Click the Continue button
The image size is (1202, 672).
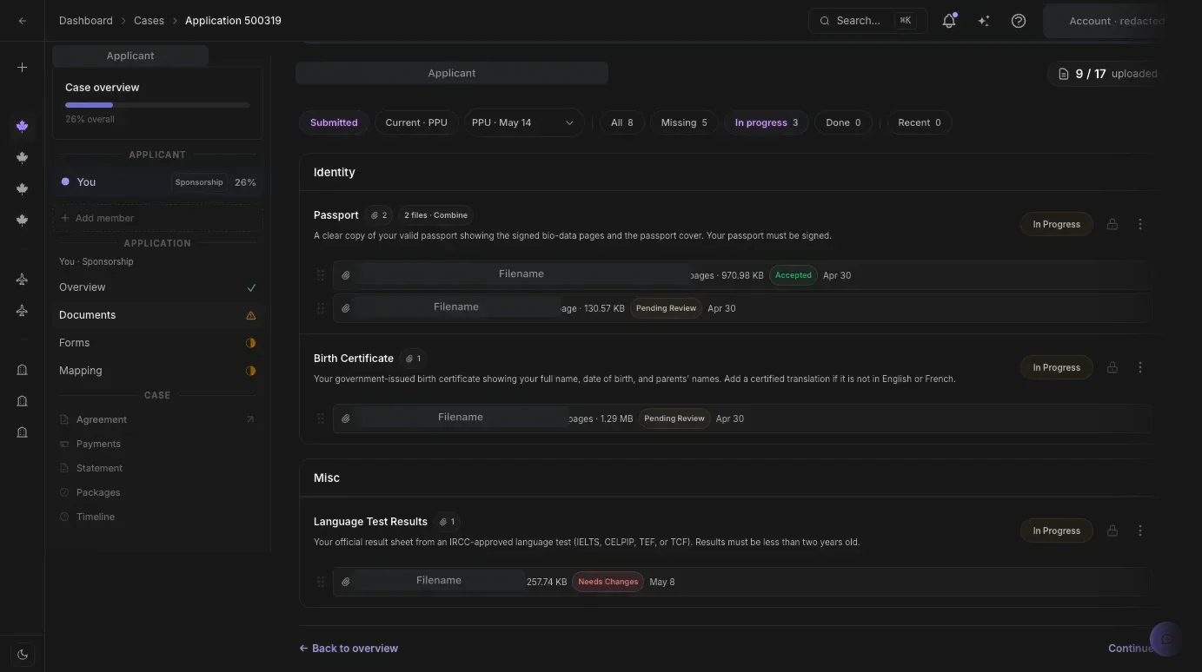(1131, 649)
